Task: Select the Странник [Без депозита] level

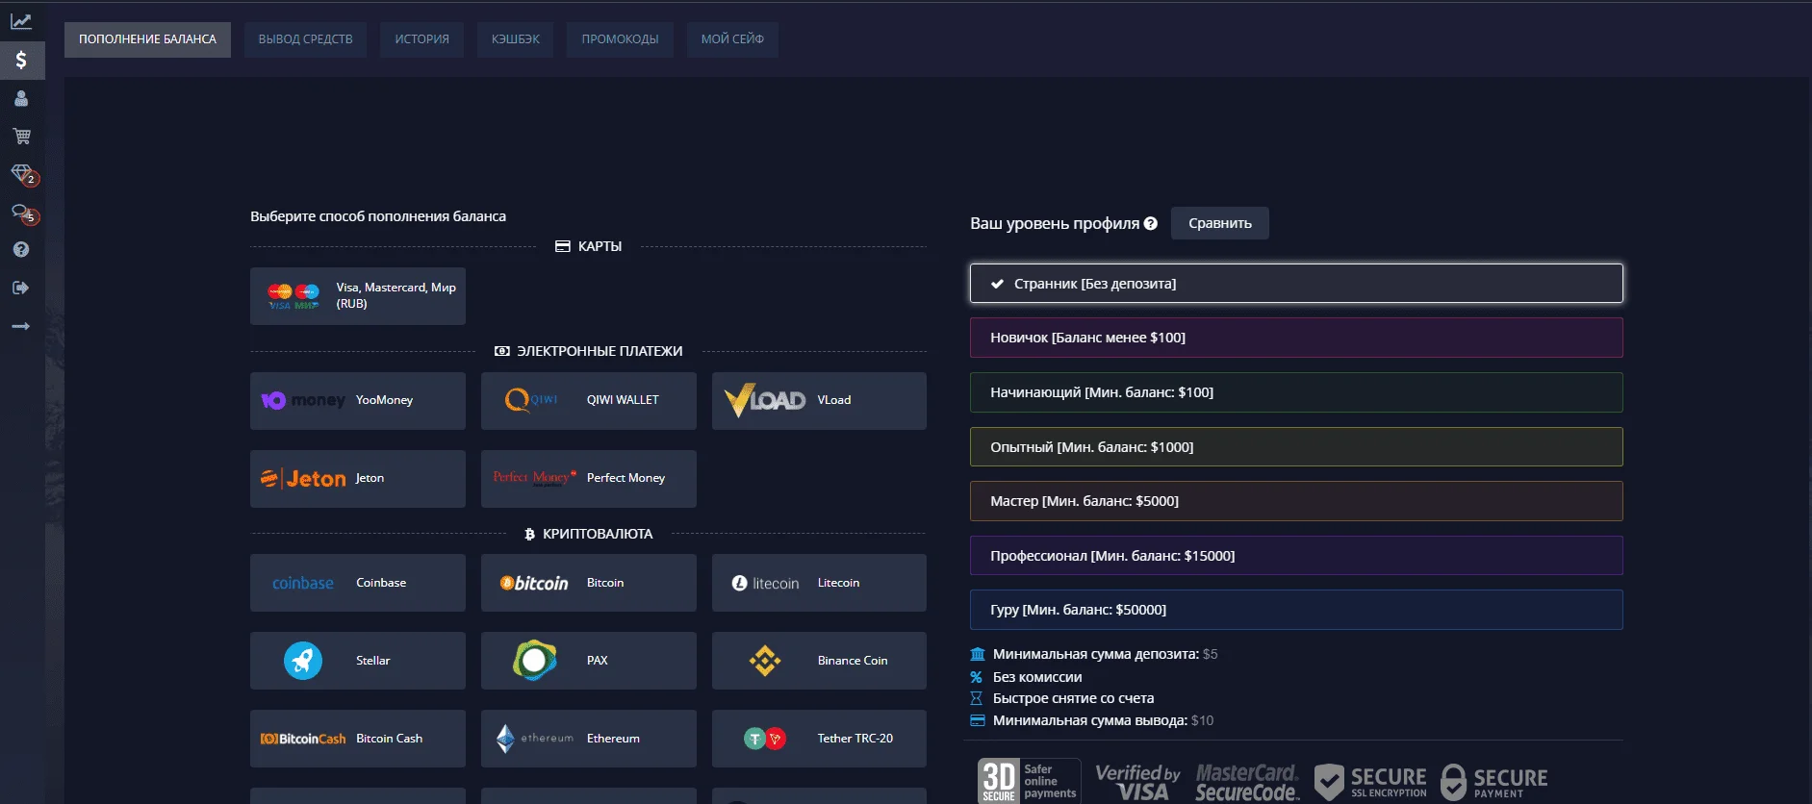Action: point(1295,284)
